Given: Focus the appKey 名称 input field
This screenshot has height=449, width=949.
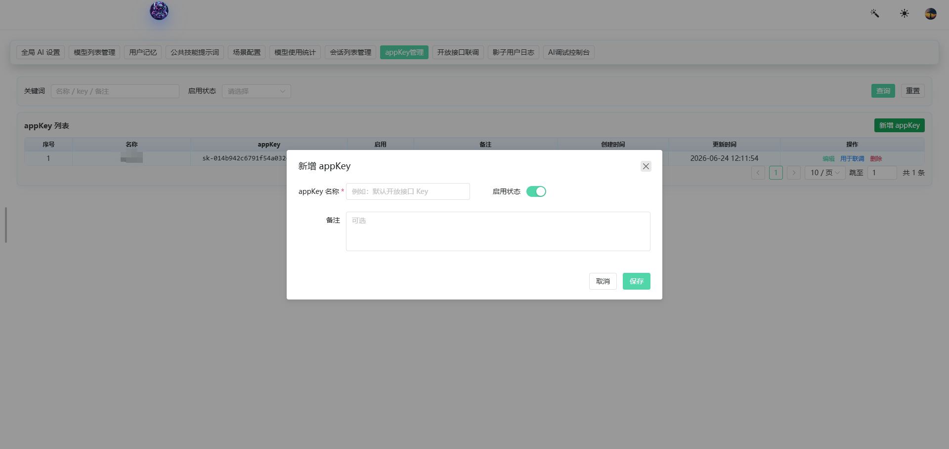Looking at the screenshot, I should tap(408, 191).
